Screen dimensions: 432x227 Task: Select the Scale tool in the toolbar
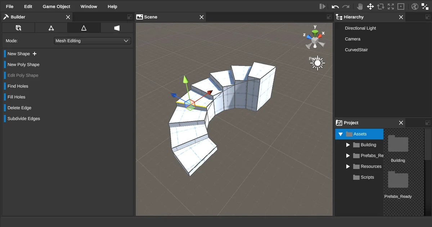(391, 6)
